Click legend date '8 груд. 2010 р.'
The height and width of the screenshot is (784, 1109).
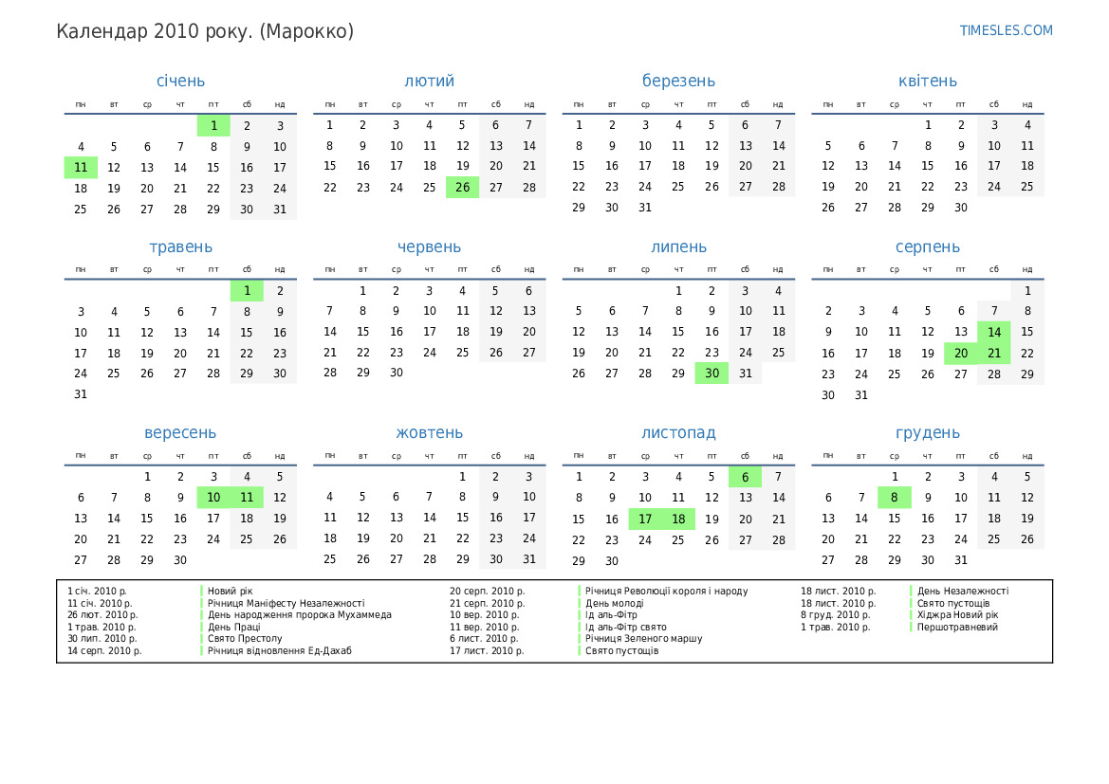click(x=835, y=615)
